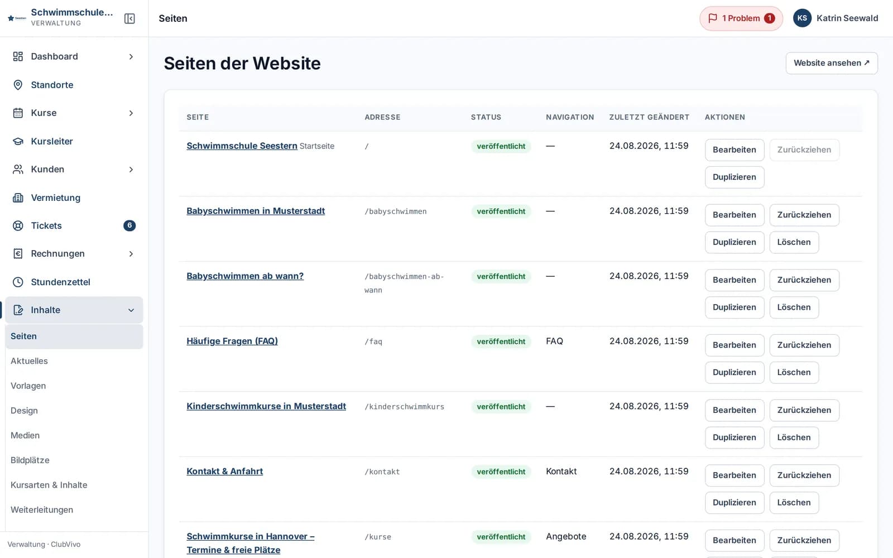The image size is (893, 558).
Task: Click Zurückziehen for Babyschwimmen in Musterstadt
Action: tap(804, 215)
